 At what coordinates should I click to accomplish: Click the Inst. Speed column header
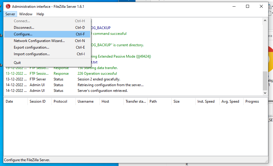(208, 101)
